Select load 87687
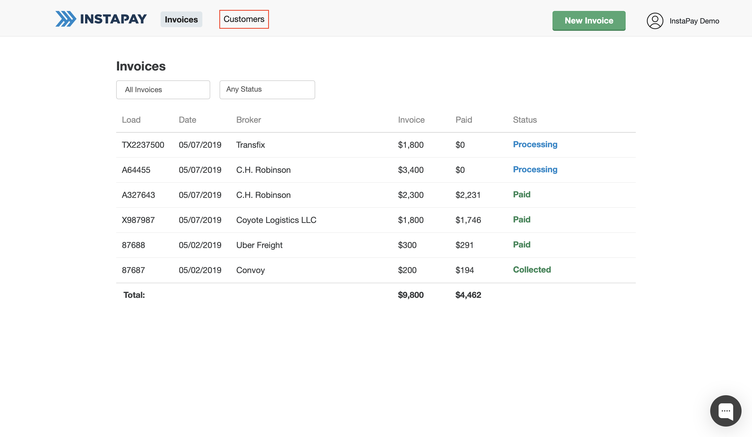The height and width of the screenshot is (437, 752). 133,270
